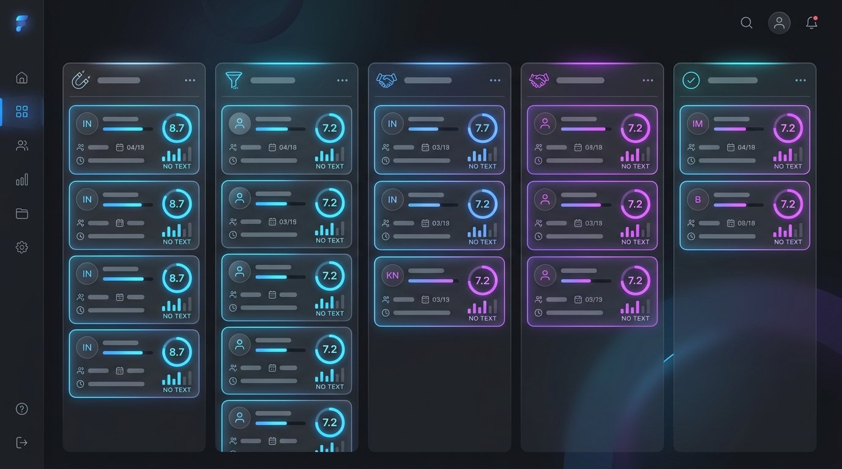Screen dimensions: 842x469
Task: Open settings gear in the sidebar
Action: 22,247
